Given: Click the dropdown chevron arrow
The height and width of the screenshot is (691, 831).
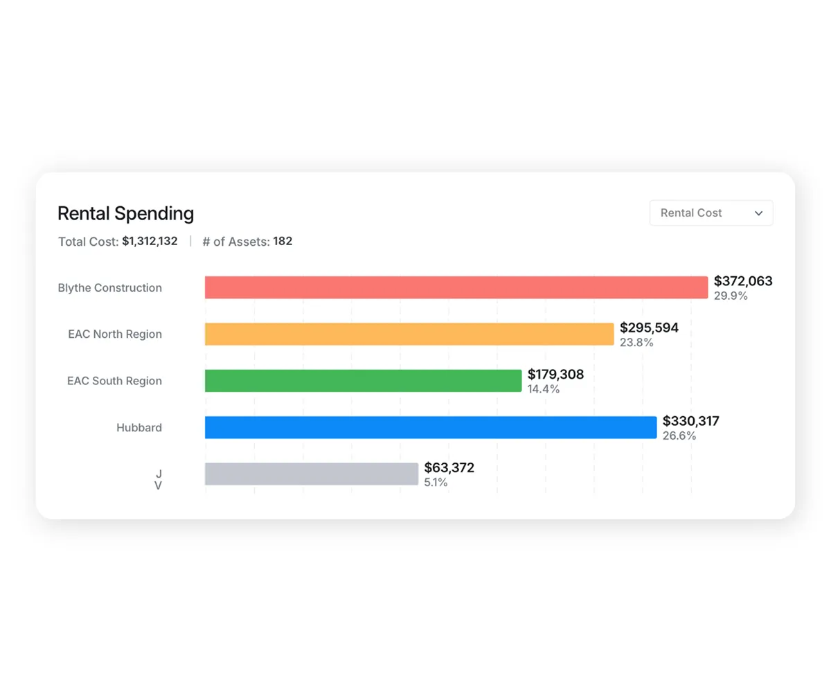Looking at the screenshot, I should pos(759,213).
